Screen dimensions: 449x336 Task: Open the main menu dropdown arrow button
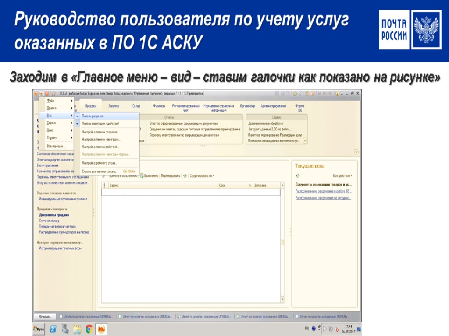(41, 94)
